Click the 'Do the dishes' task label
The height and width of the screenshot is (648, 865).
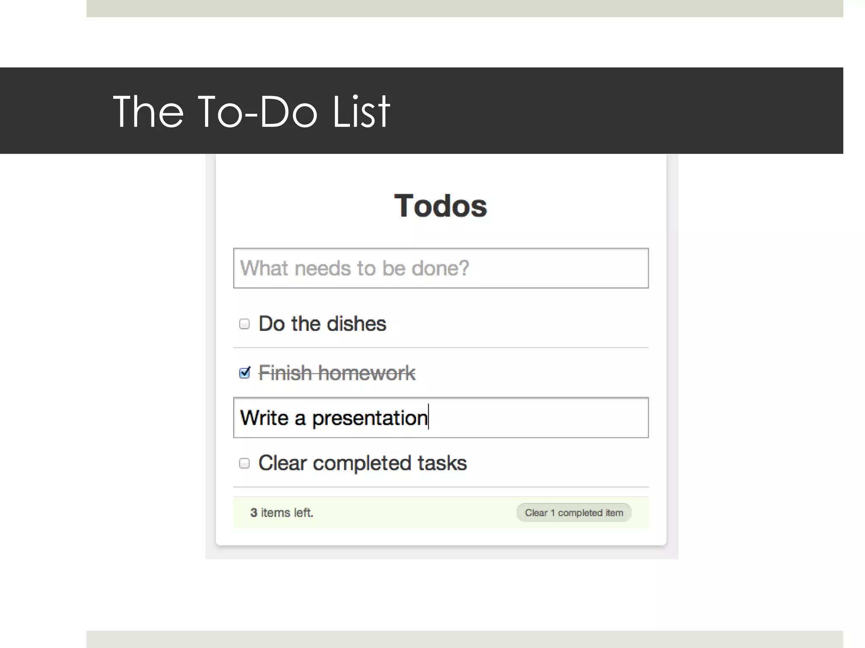pyautogui.click(x=322, y=324)
